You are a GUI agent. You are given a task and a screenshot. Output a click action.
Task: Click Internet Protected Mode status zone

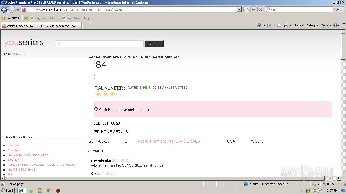tap(266, 184)
